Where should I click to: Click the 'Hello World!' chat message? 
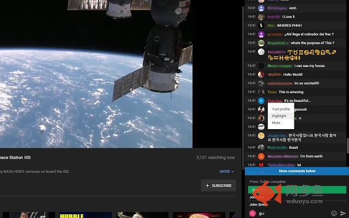(293, 75)
